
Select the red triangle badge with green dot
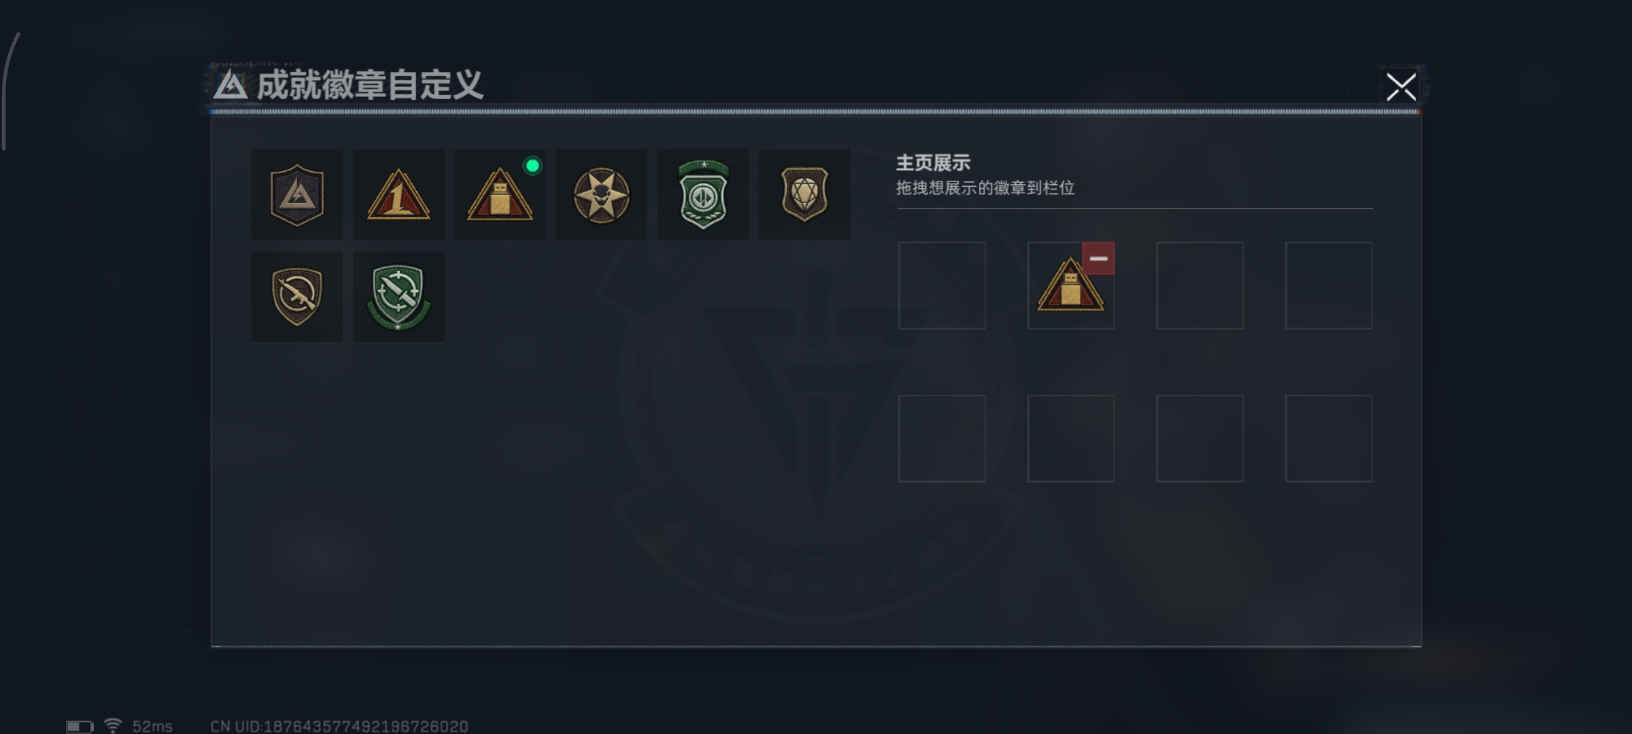(x=500, y=194)
